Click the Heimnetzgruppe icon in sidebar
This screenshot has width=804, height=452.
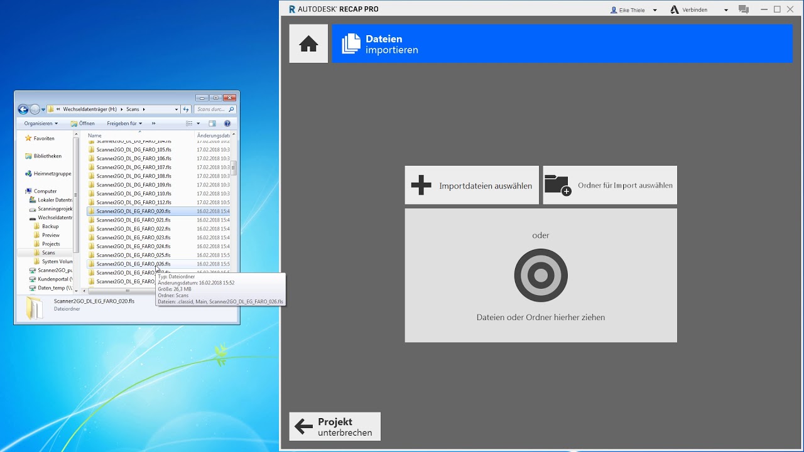pyautogui.click(x=28, y=173)
